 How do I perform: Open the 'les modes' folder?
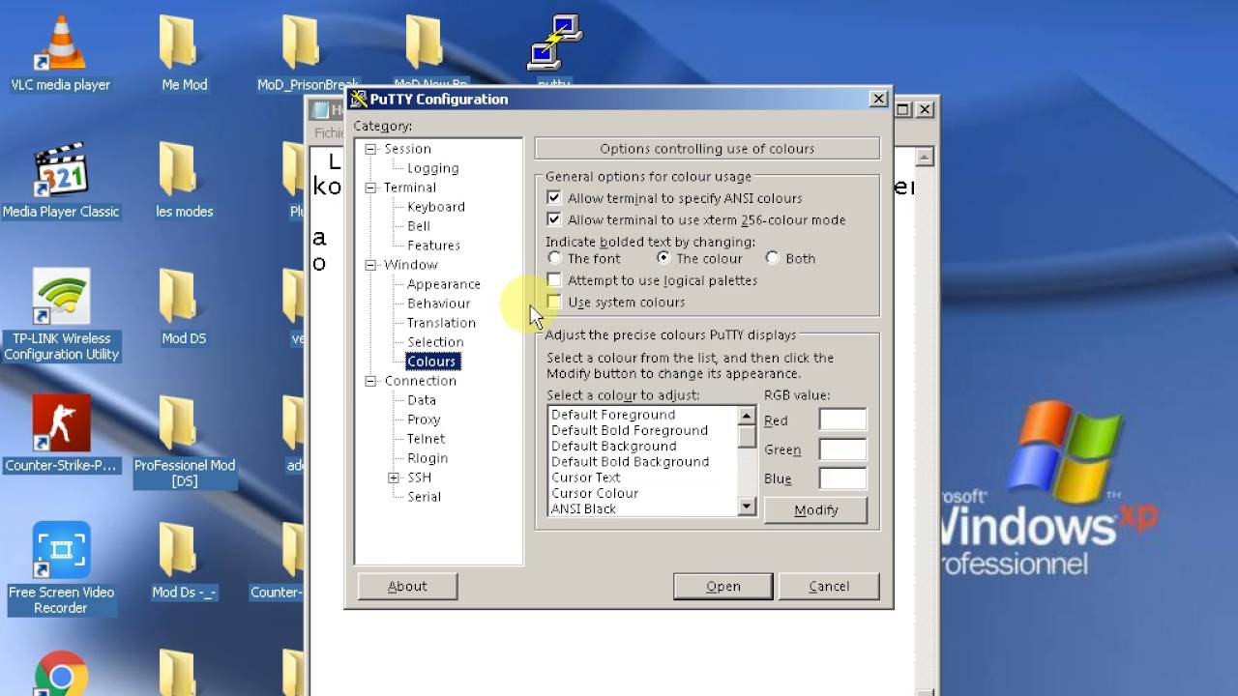tap(184, 181)
